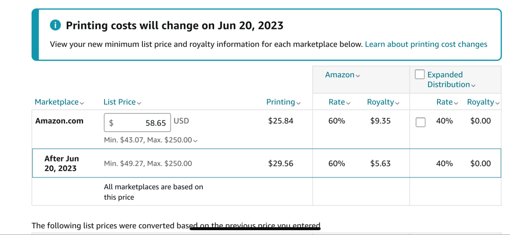
Task: Expand the Marketplace column dropdown
Action: point(82,103)
